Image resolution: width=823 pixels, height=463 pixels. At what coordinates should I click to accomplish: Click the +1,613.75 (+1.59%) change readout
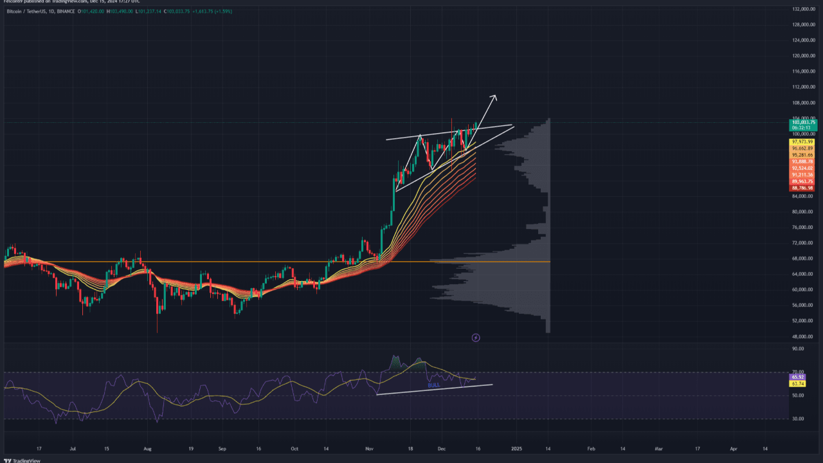(x=213, y=12)
